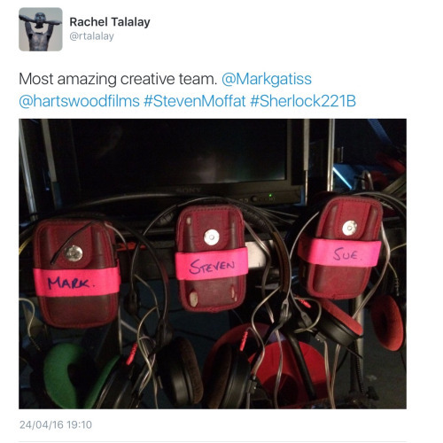Screen dimensions: 443x443
Task: Open the @rtalalay handle
Action: tap(91, 36)
